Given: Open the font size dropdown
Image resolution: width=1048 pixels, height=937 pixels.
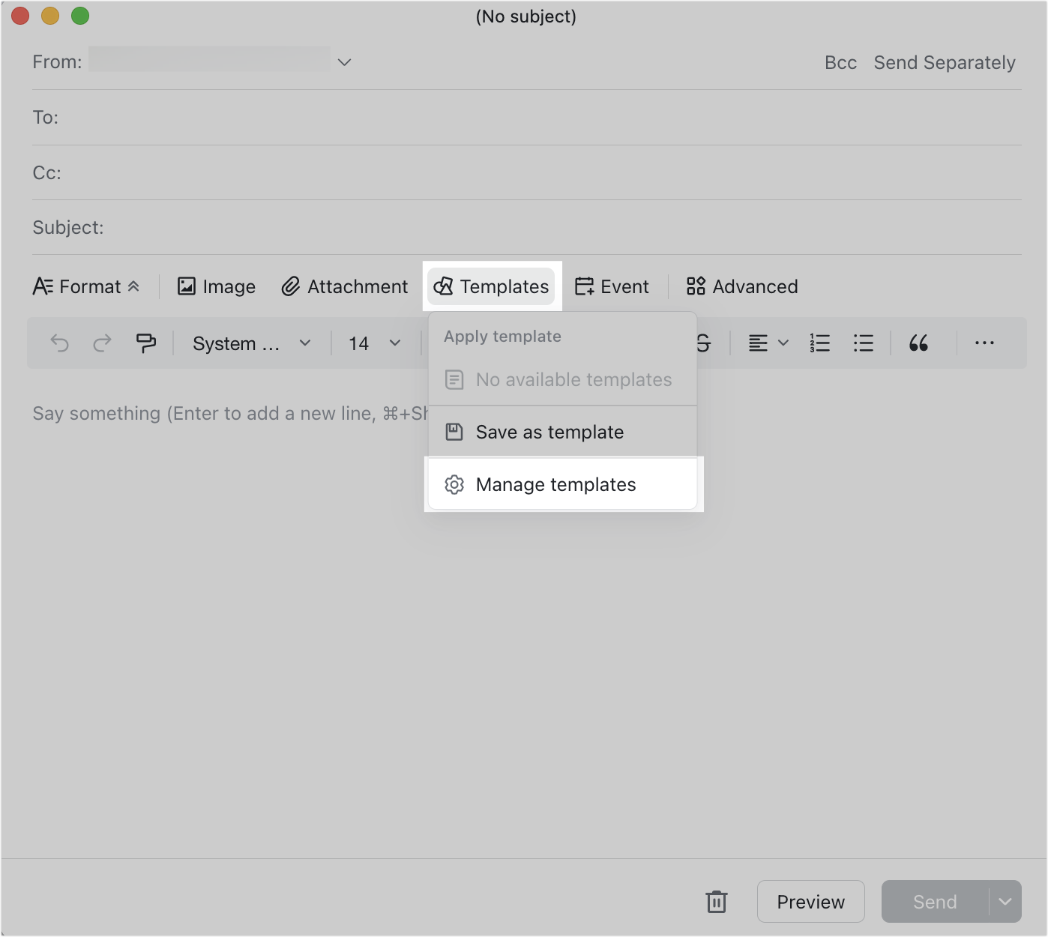Looking at the screenshot, I should [x=373, y=343].
